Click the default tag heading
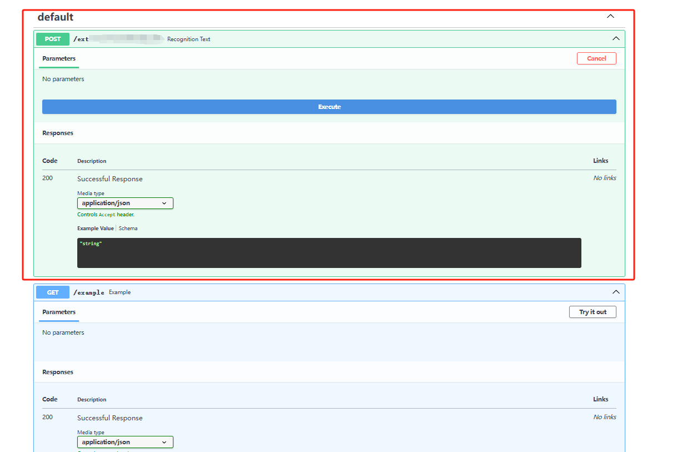This screenshot has width=682, height=452. pyautogui.click(x=56, y=17)
